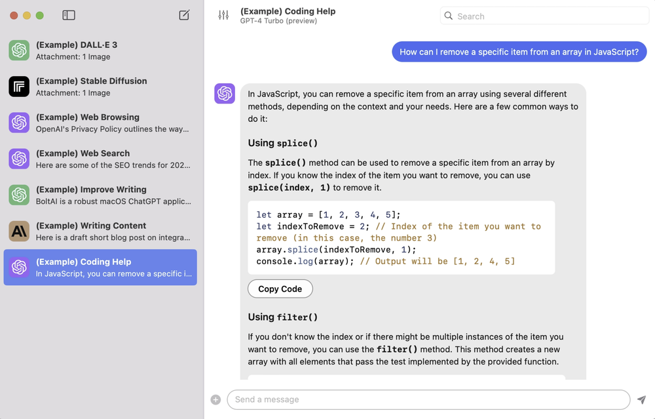Screen dimensions: 655x419
Task: Click the GPT-4 Turbo (preview) model label
Action: pyautogui.click(x=278, y=21)
